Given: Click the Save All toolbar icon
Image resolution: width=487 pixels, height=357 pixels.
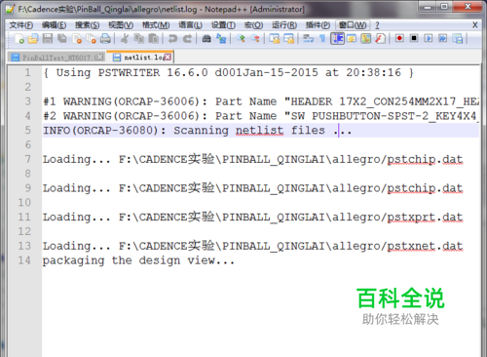Looking at the screenshot, I should coord(62,39).
